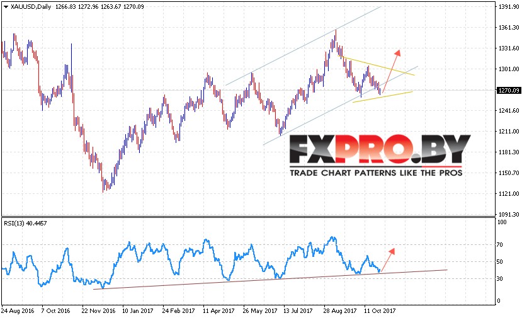Click the RSI scale value 100
Viewport: 522px width, 318px height.
(502, 222)
